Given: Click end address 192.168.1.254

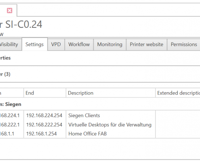Looking at the screenshot, I should (41, 134).
